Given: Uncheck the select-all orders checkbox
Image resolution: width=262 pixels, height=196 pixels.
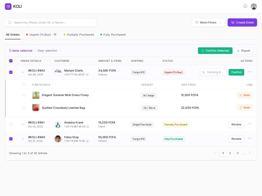Looking at the screenshot, I should (11, 61).
